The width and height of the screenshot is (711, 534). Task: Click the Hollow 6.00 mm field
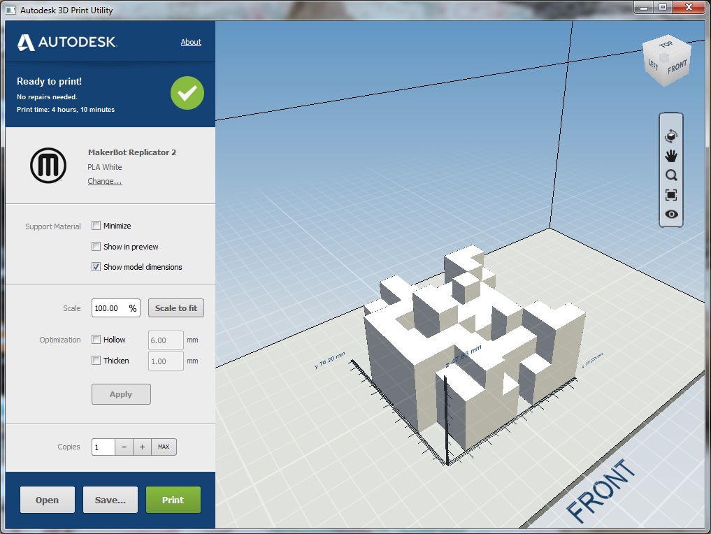pyautogui.click(x=166, y=340)
